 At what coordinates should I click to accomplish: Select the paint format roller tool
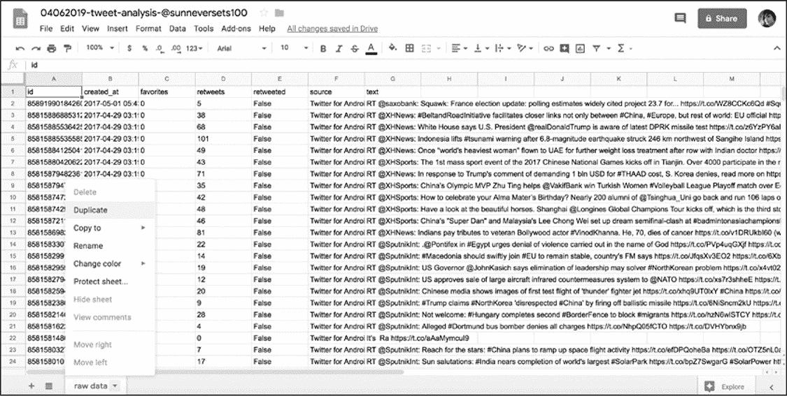[x=67, y=48]
